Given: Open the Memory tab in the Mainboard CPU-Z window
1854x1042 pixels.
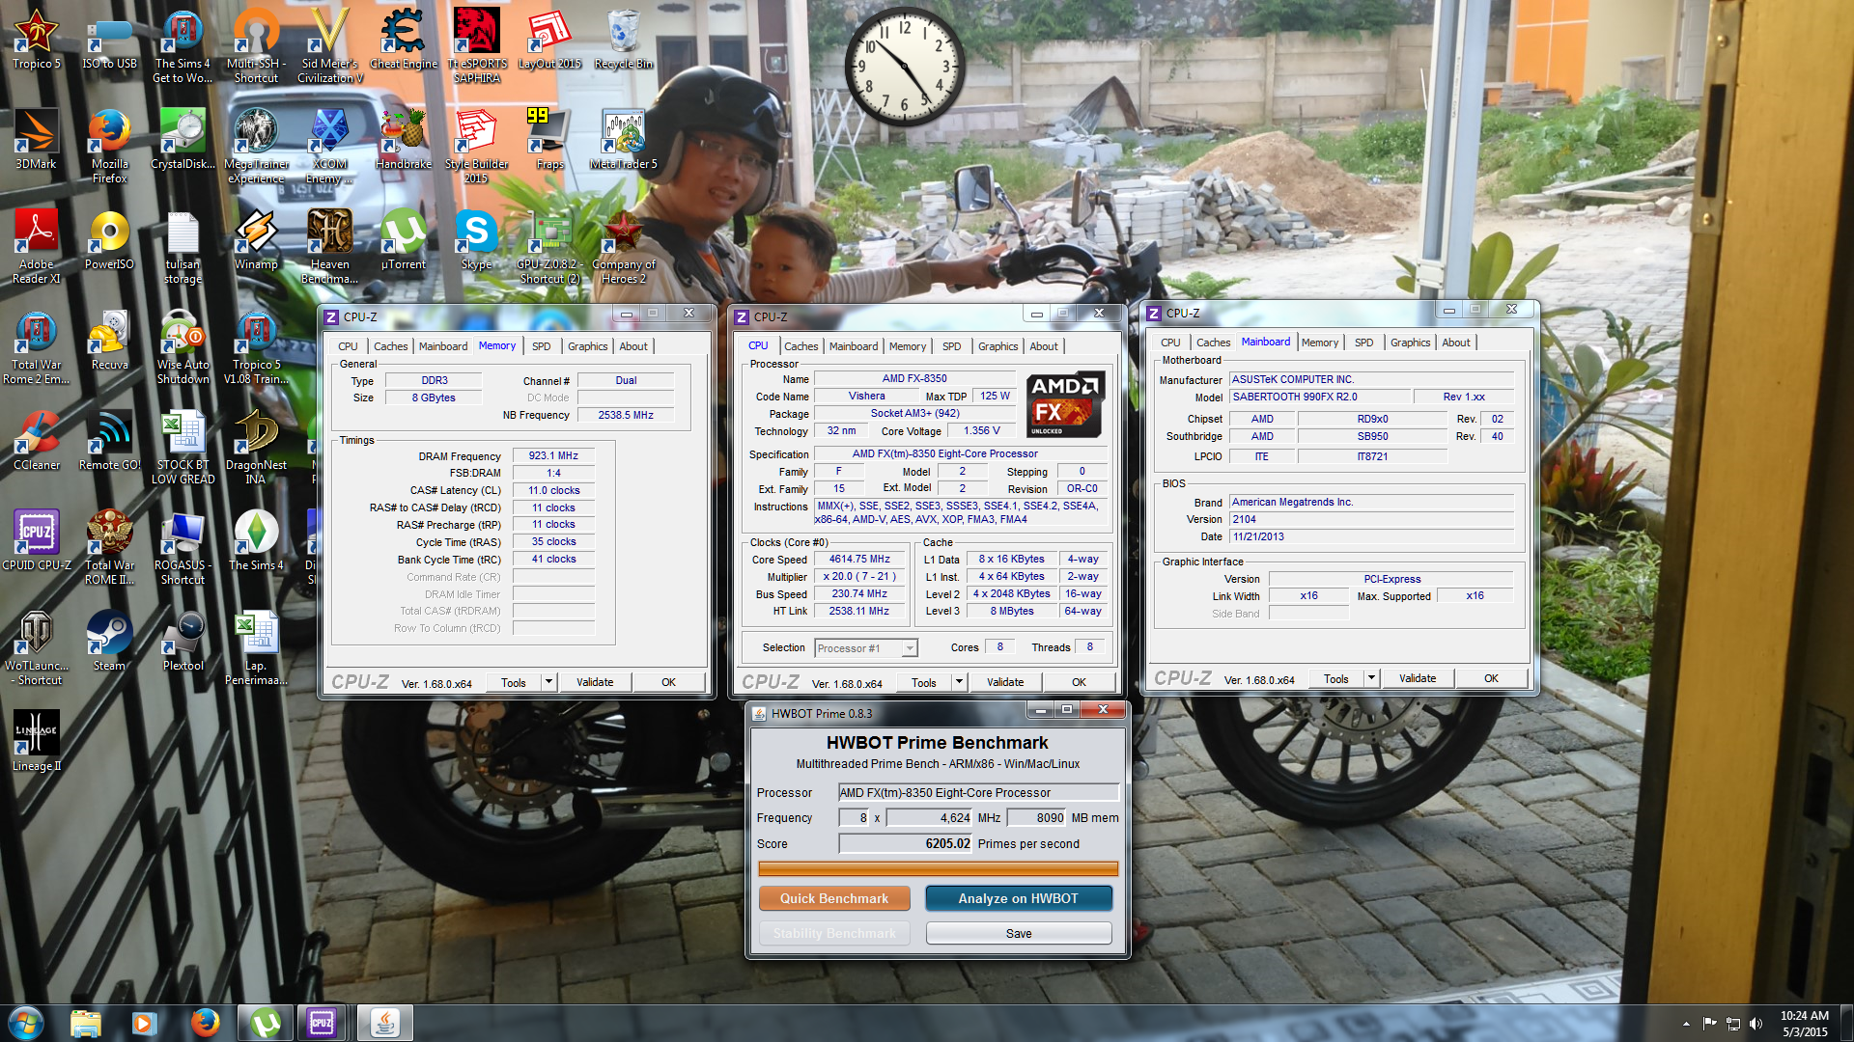Looking at the screenshot, I should [1319, 343].
